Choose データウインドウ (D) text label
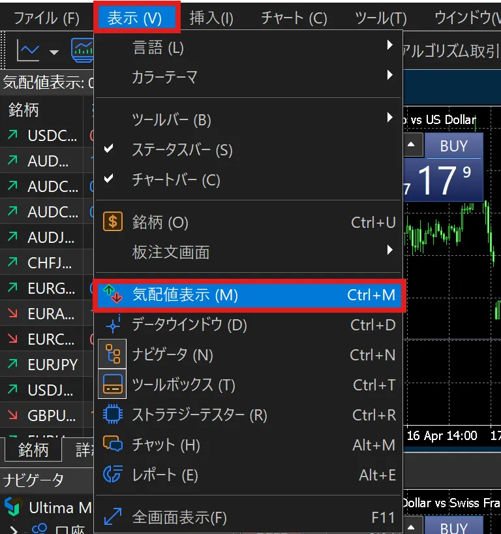The height and width of the screenshot is (534, 501). pos(189,325)
